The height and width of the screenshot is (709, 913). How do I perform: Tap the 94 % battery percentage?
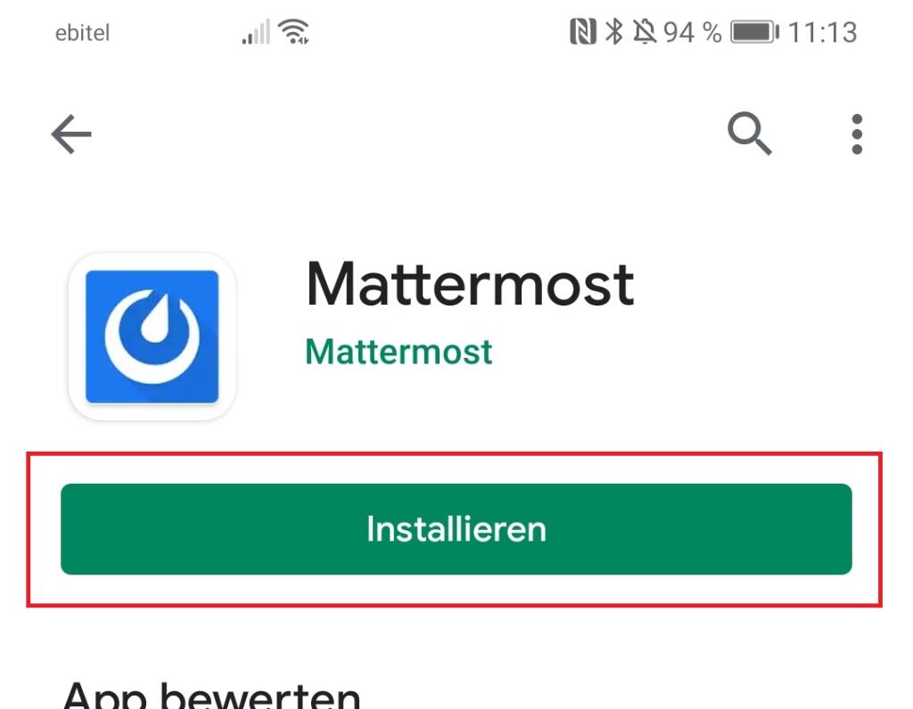coord(692,32)
